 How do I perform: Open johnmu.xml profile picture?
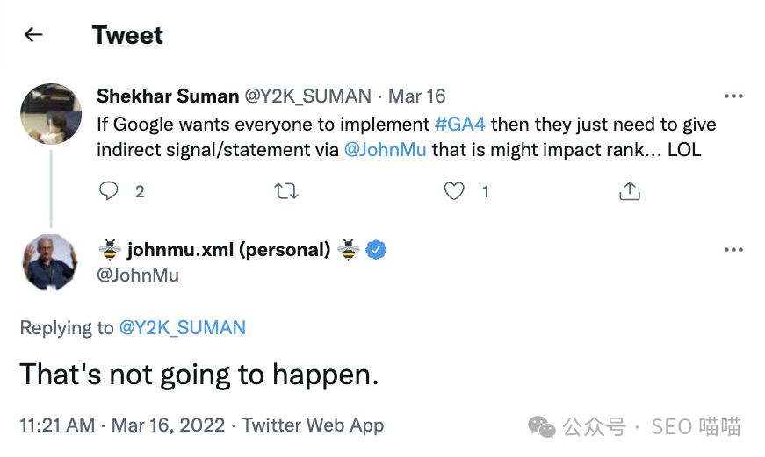(x=51, y=262)
